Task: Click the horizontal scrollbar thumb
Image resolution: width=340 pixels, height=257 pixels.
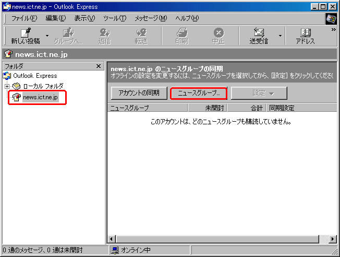Action: (217, 239)
